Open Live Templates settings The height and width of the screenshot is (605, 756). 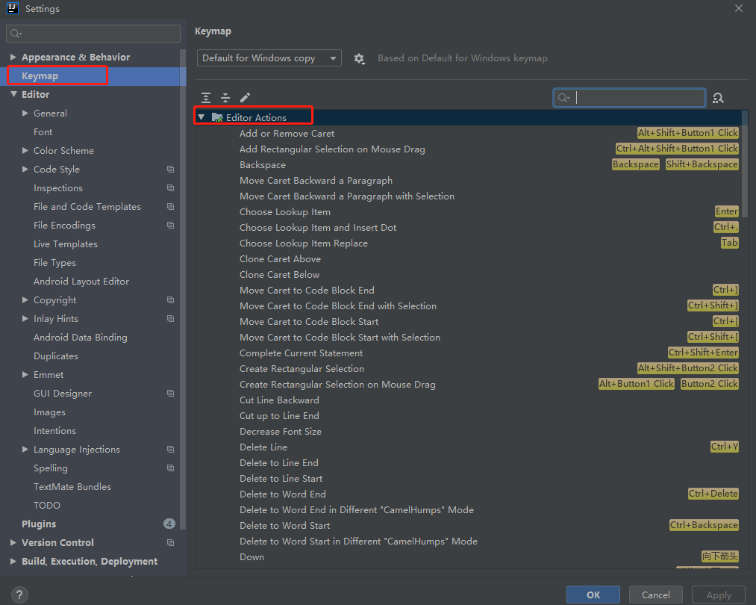[x=66, y=244]
